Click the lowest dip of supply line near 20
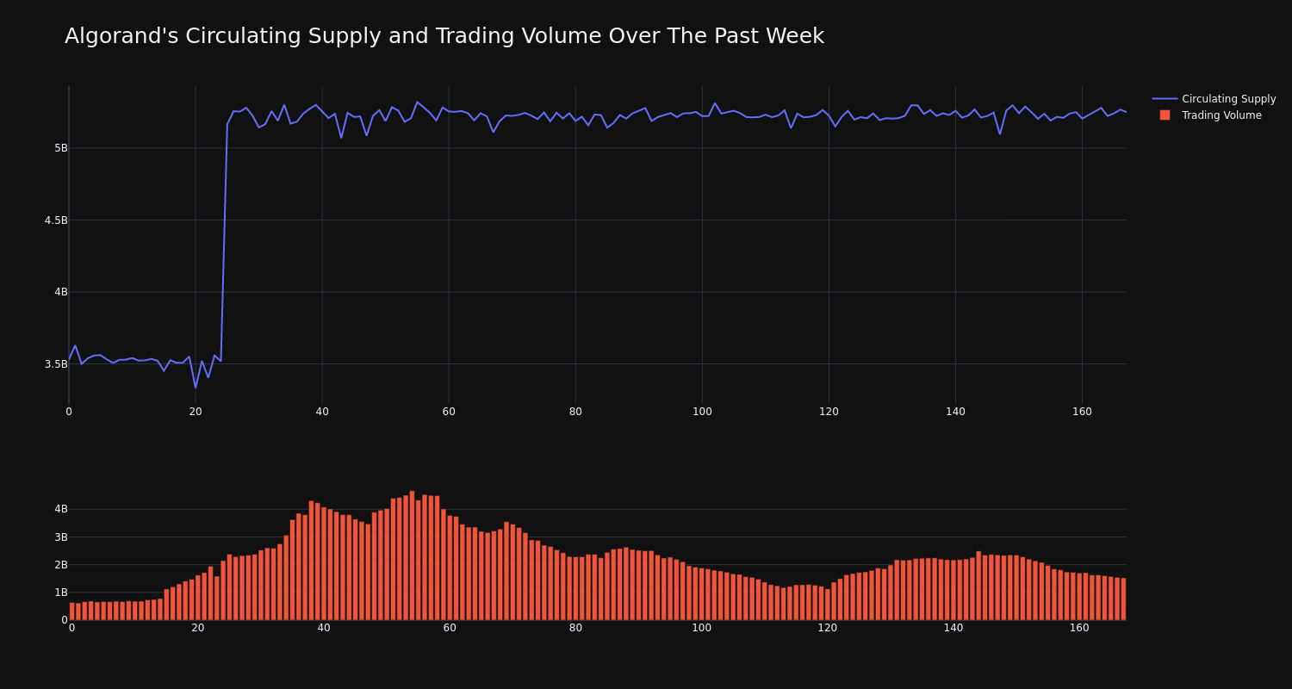The width and height of the screenshot is (1292, 689). tap(196, 387)
